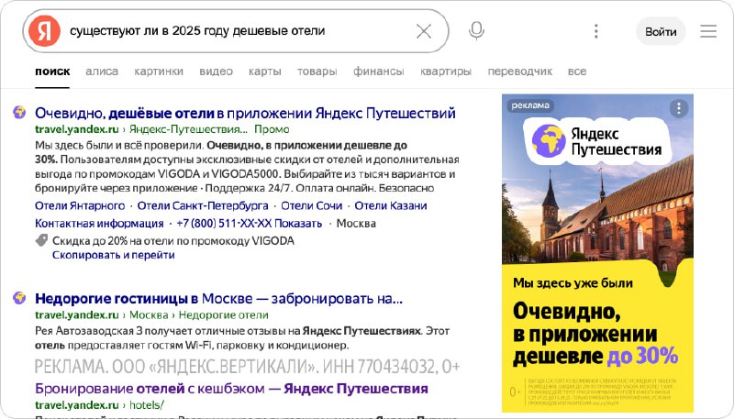Open result titled Очевидно, дешёвые отели в приложении
Screen dimensions: 734x419
(x=245, y=113)
